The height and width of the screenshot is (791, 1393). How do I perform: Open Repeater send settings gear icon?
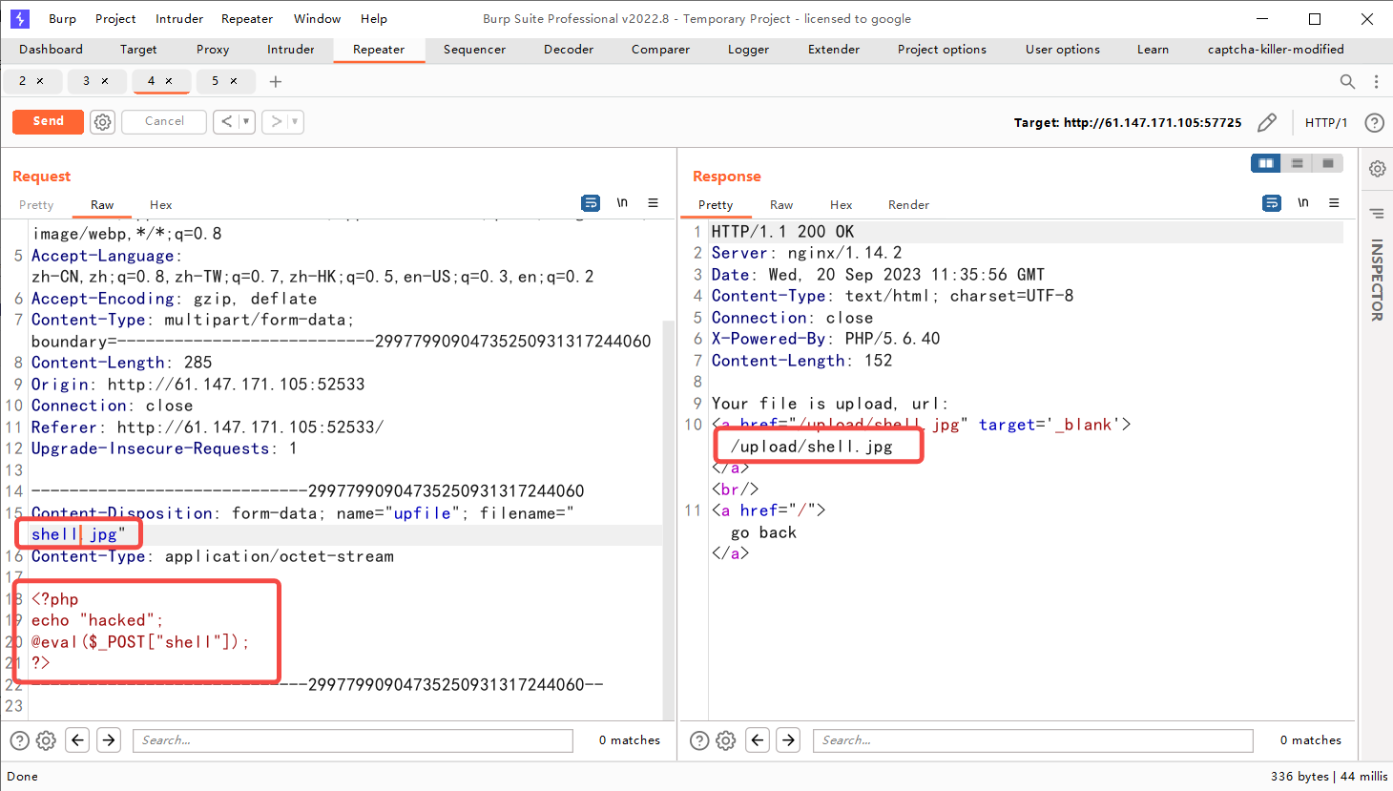102,122
